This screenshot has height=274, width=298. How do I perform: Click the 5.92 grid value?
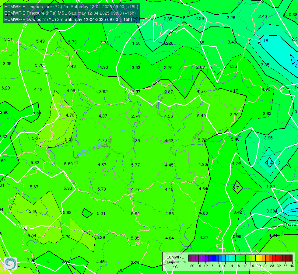pyautogui.click(x=135, y=214)
